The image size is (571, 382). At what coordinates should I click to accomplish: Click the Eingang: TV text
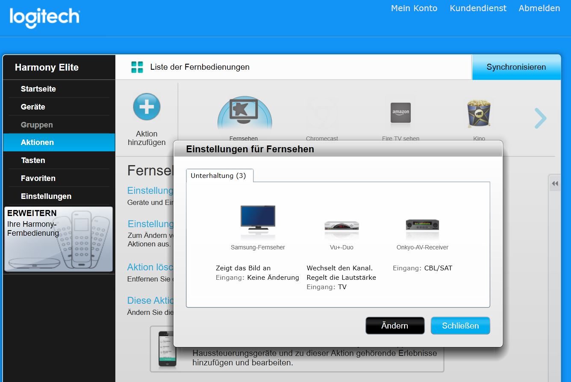[327, 287]
